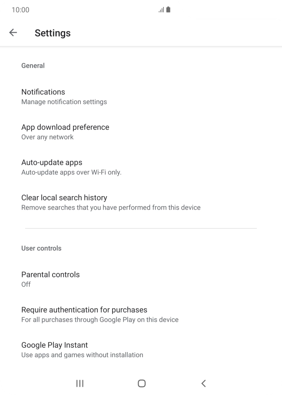Tap the back navigation key at bottom right
Viewport: 282px width, 395px height.
(x=203, y=383)
